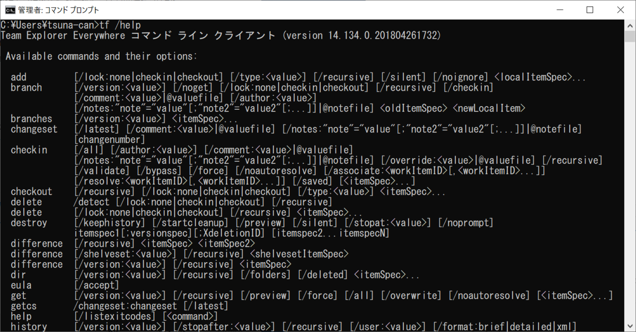Minimize the Command Prompt window

pyautogui.click(x=560, y=10)
